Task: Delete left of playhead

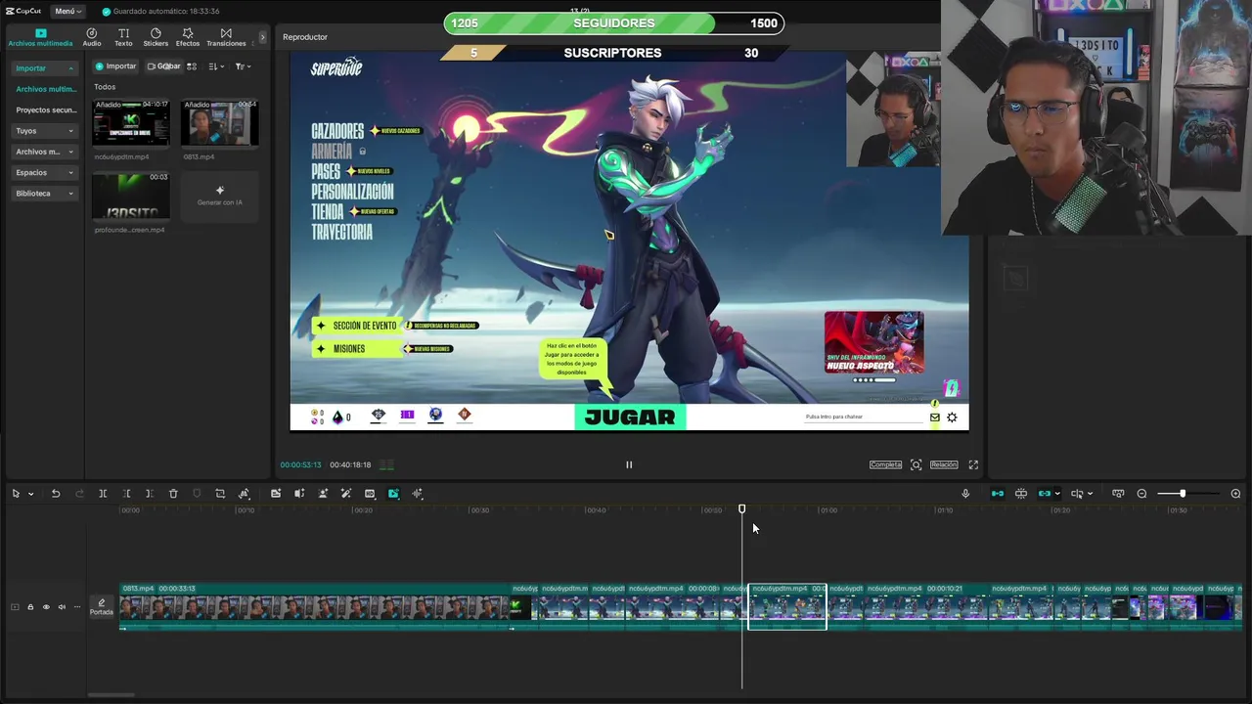Action: click(126, 494)
